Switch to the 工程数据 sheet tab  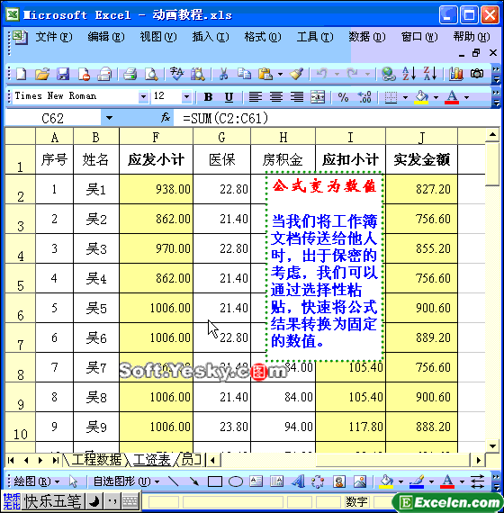point(96,460)
